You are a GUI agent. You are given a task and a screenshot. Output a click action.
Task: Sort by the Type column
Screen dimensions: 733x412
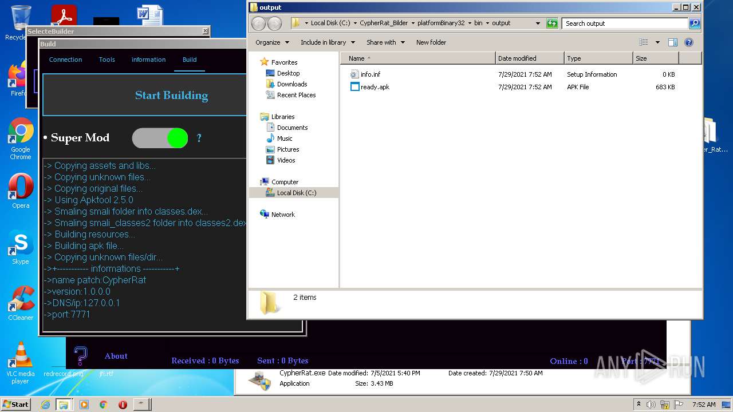pyautogui.click(x=598, y=58)
